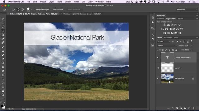Enable Sample All Layers checkbox
Image resolution: width=199 pixels, height=111 pixels.
click(x=35, y=10)
